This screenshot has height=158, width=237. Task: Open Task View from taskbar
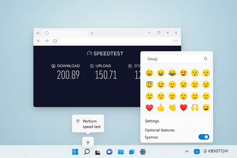98,152
